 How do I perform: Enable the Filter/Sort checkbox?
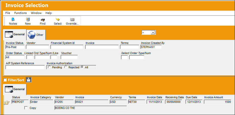click(5, 80)
